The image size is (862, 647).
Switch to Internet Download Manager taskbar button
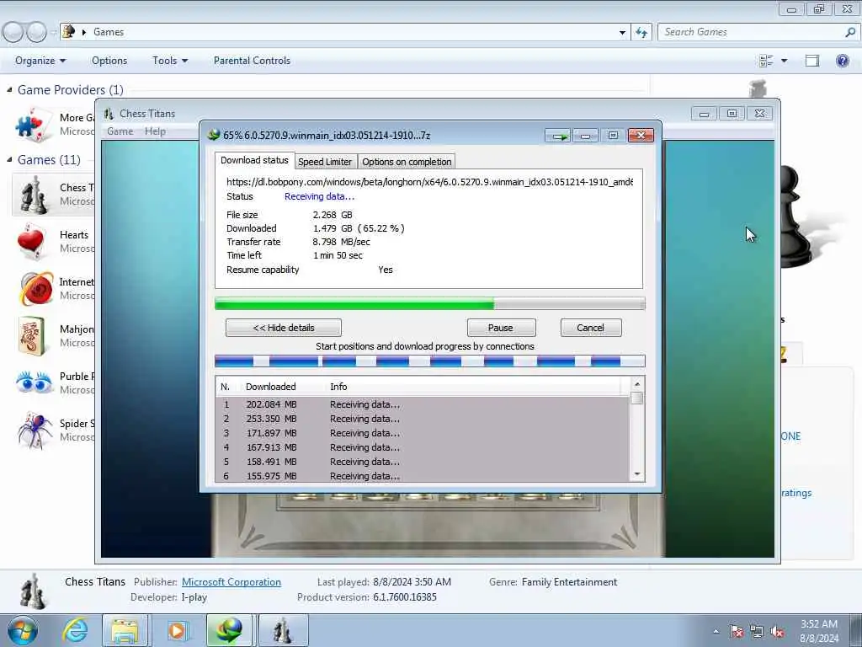pos(229,630)
